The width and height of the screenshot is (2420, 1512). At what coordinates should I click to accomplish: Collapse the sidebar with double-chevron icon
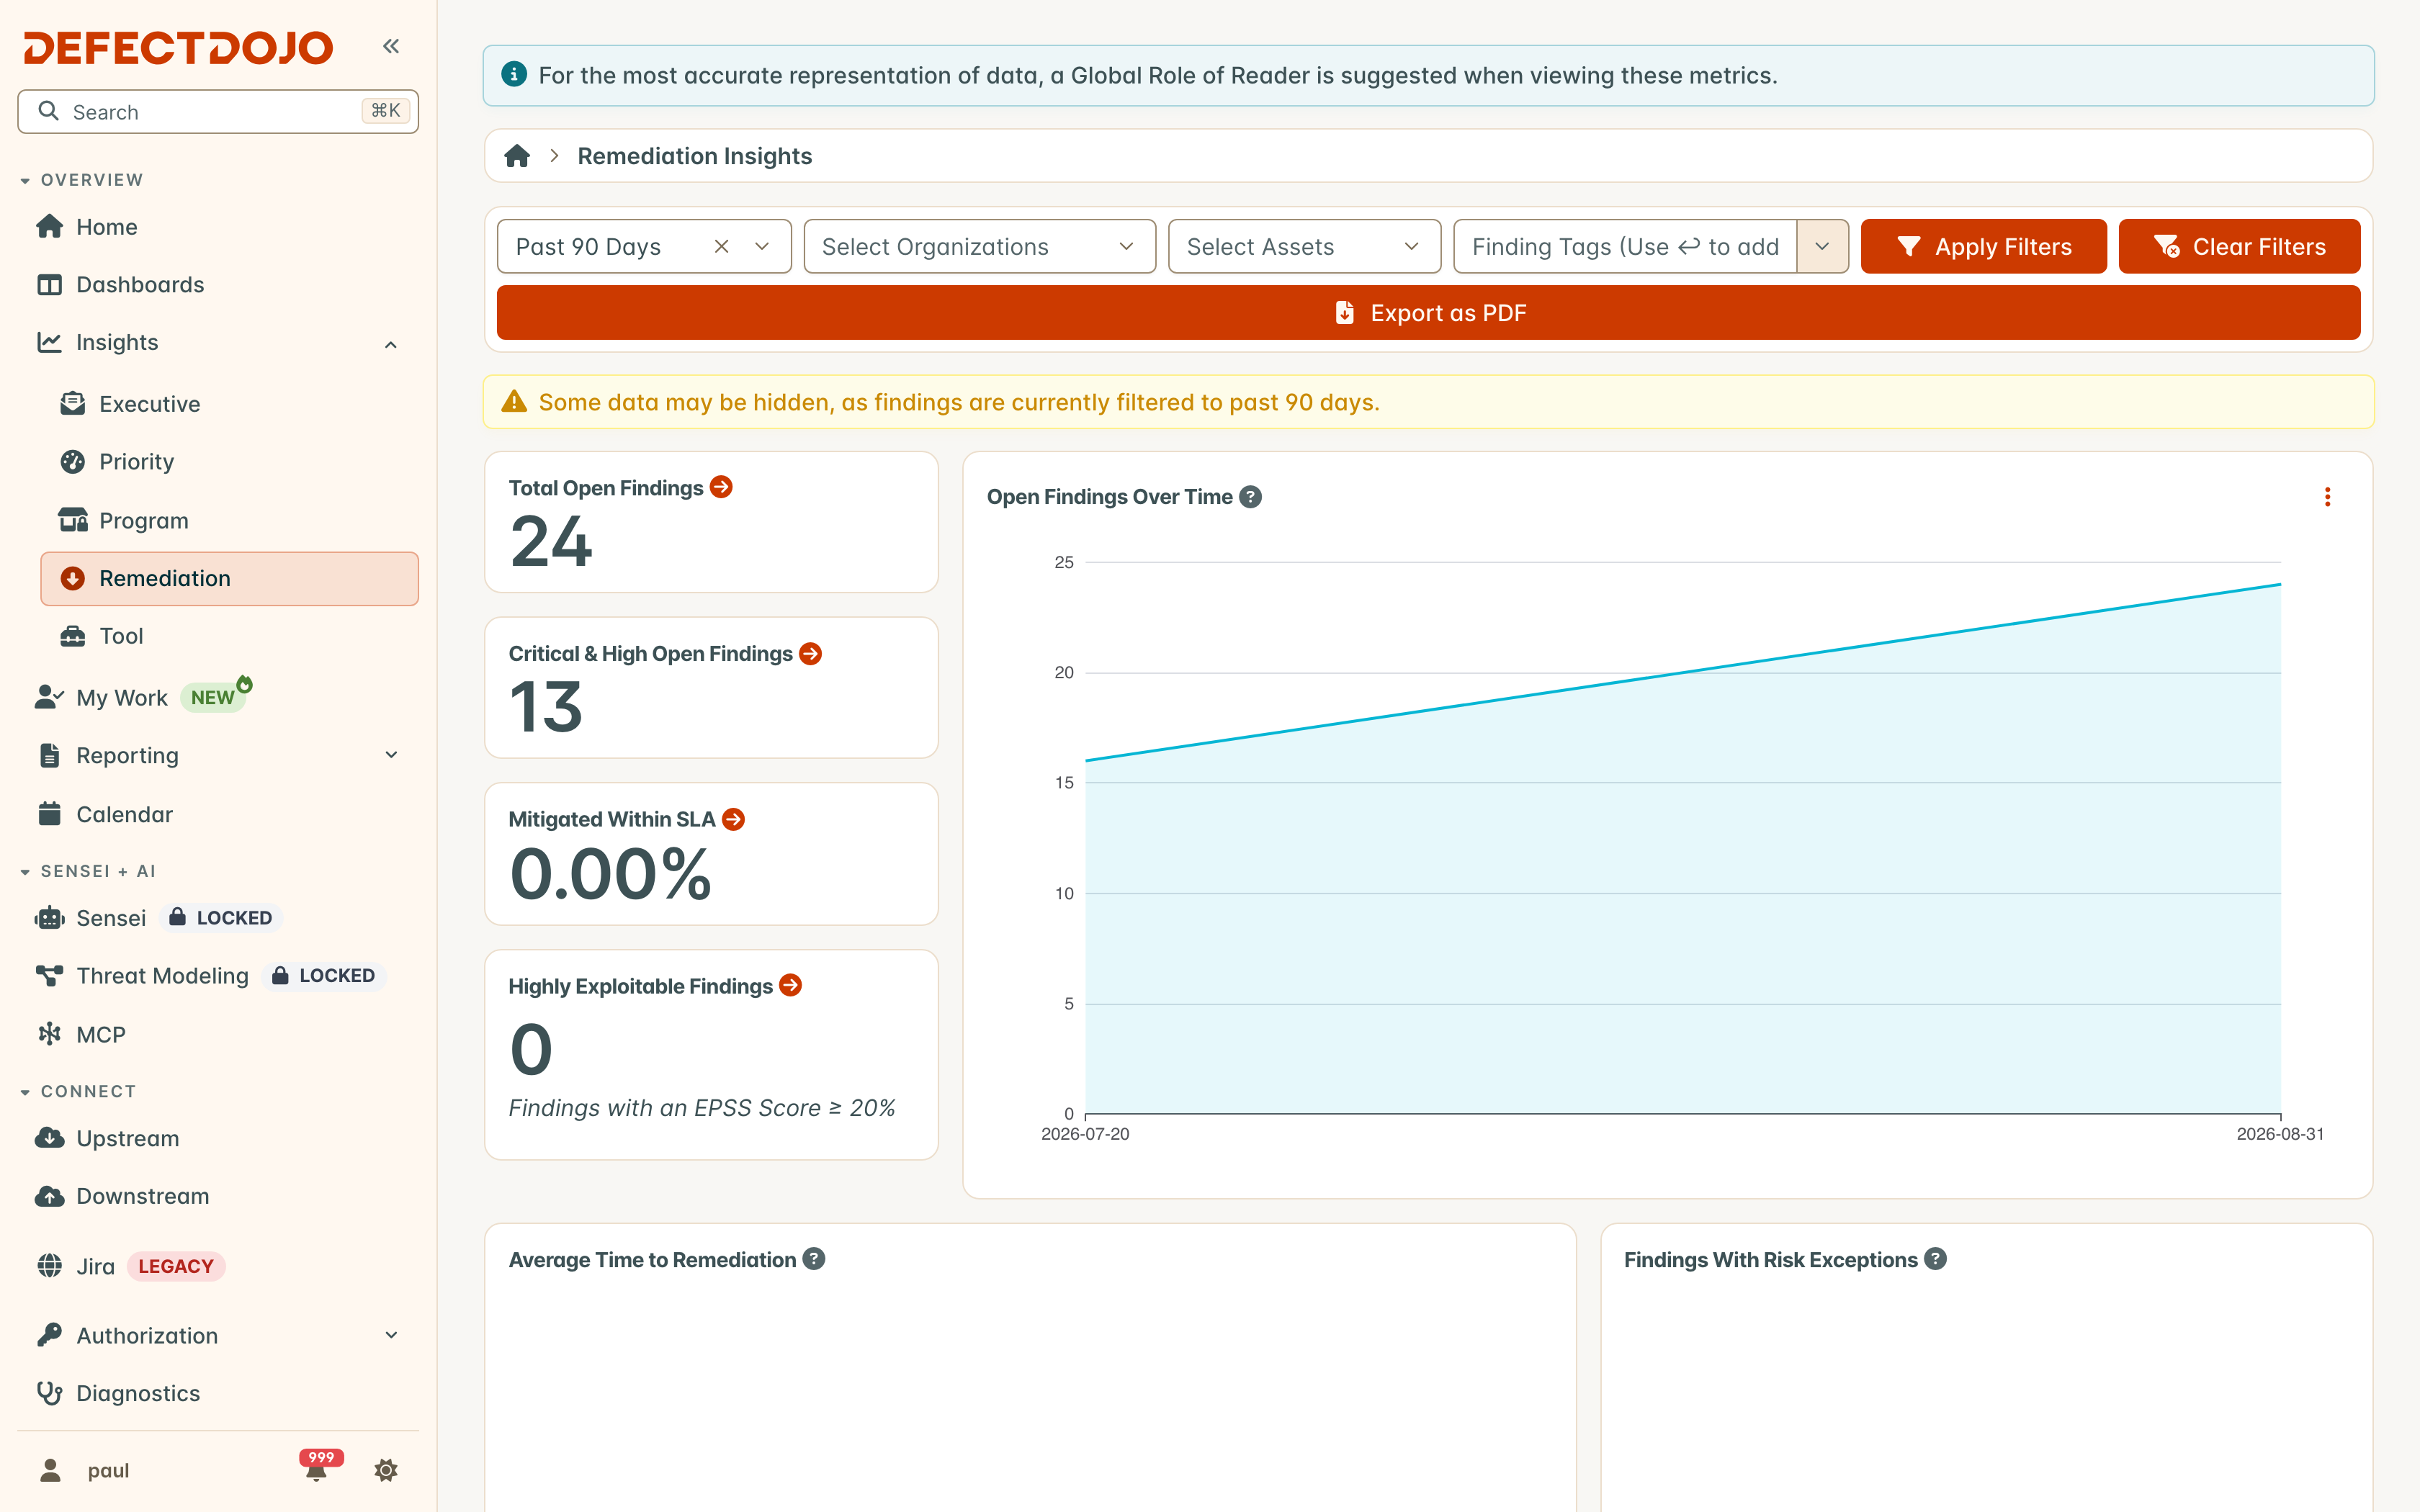click(391, 46)
